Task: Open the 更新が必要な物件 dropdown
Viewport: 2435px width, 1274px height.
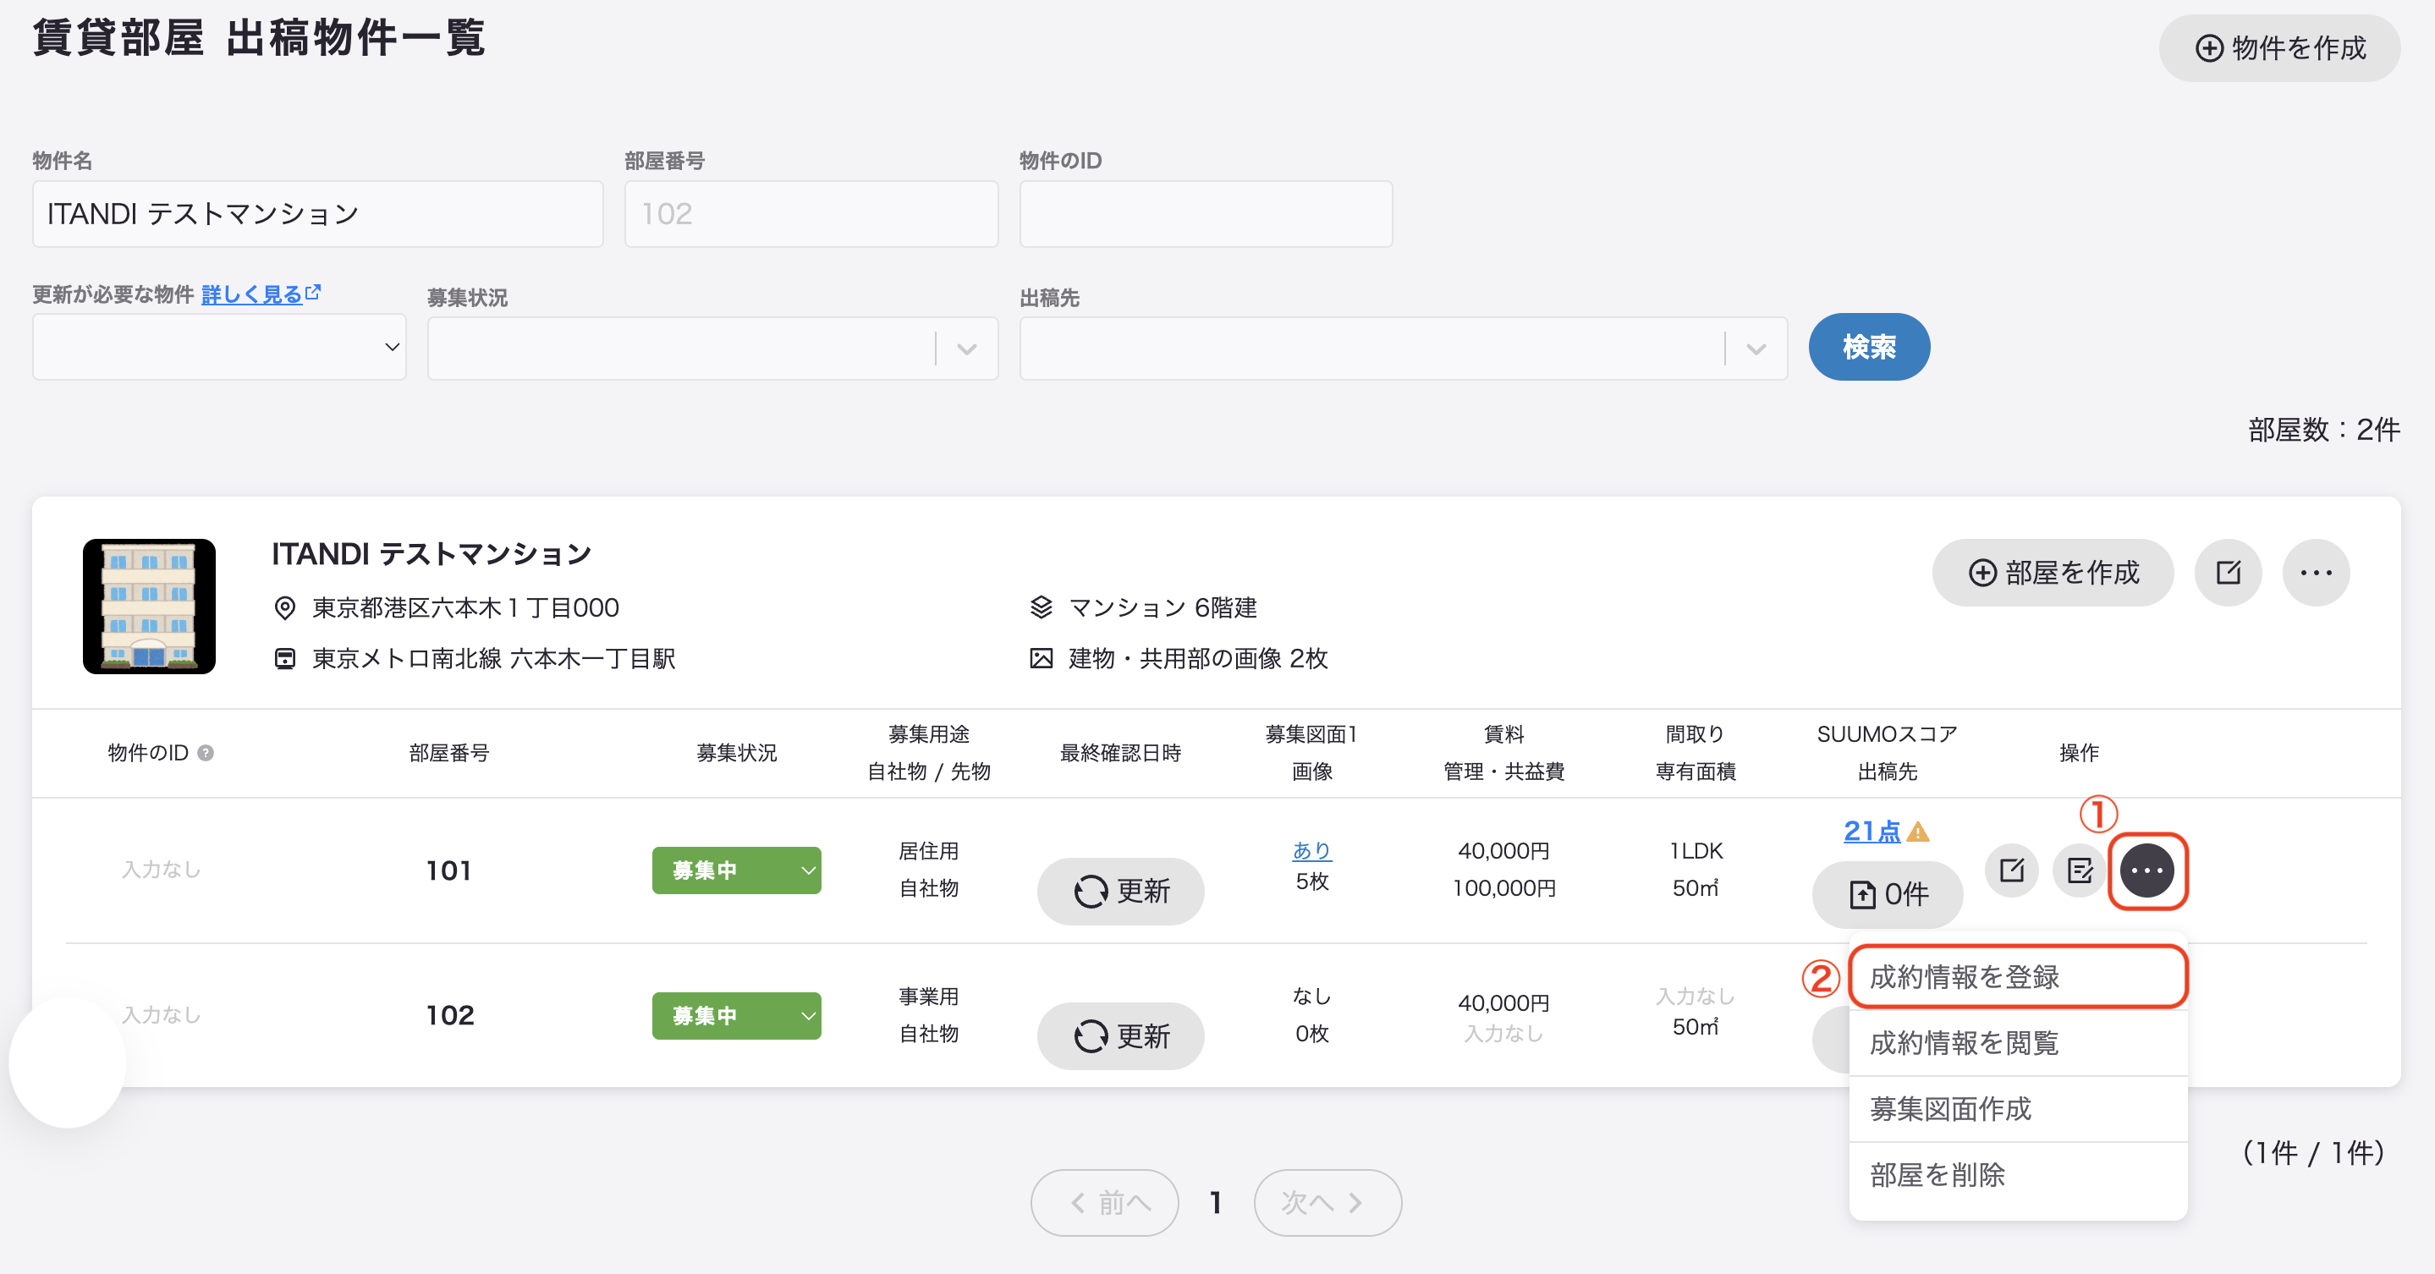Action: (x=219, y=347)
